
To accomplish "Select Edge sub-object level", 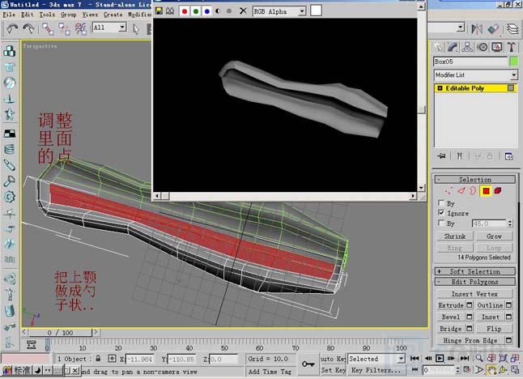I will 461,191.
